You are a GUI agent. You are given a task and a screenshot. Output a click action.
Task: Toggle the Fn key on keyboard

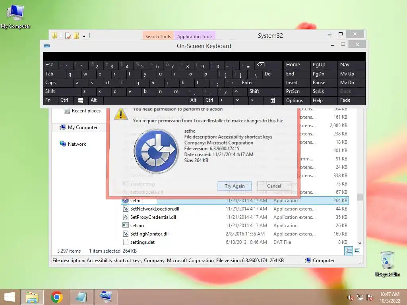point(50,100)
